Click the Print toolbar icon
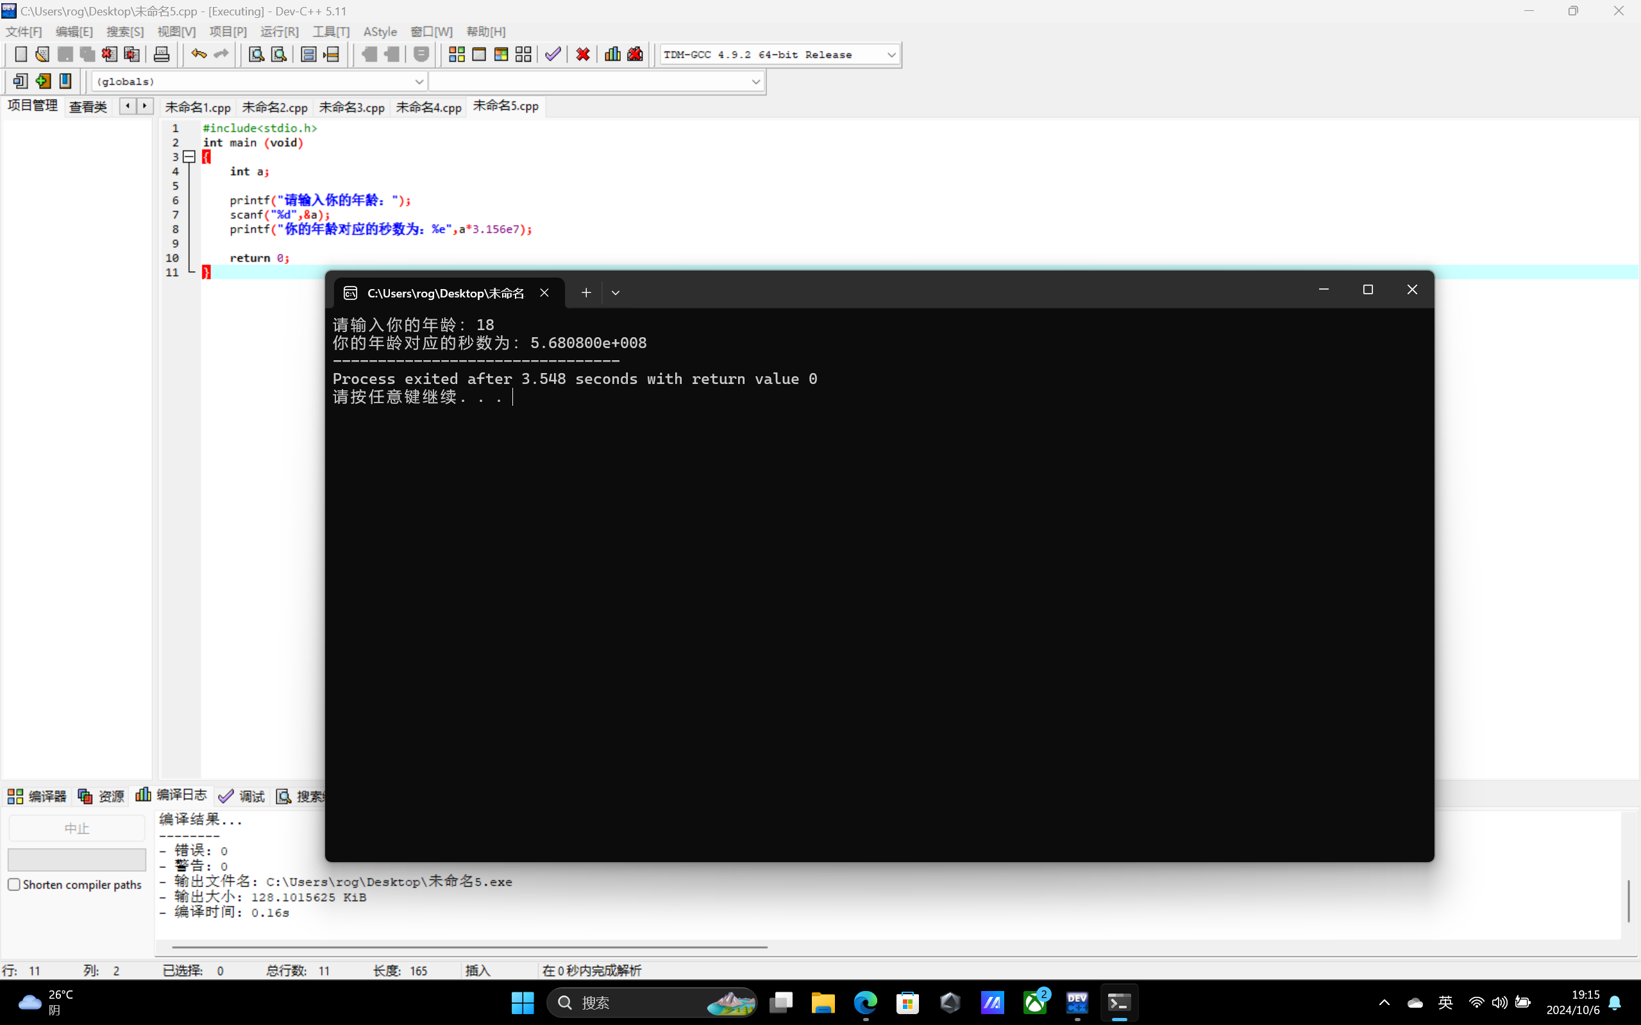This screenshot has height=1025, width=1641. click(x=162, y=54)
